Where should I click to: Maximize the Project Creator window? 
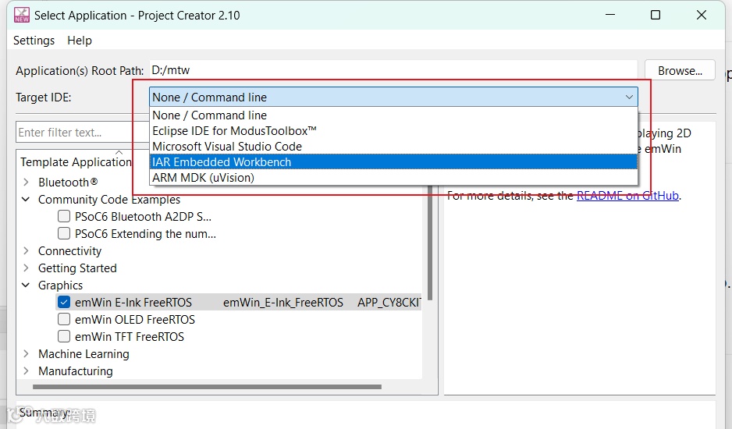click(x=656, y=15)
